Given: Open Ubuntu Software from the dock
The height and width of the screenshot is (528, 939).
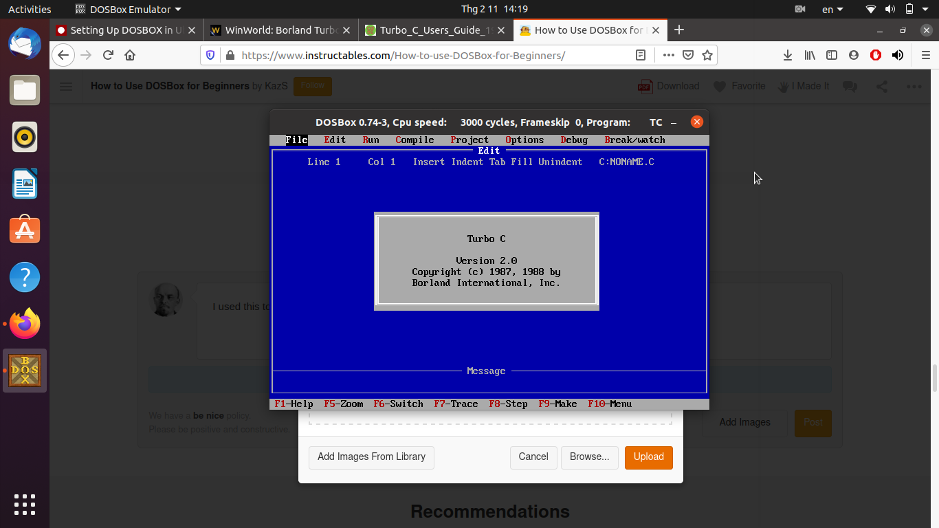Looking at the screenshot, I should [x=25, y=230].
